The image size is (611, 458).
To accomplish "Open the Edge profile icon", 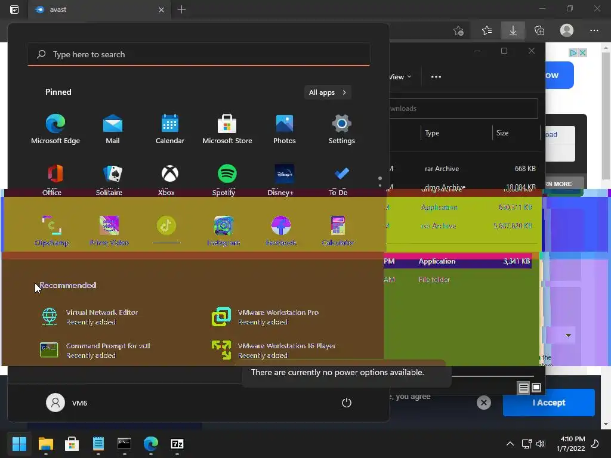I will tap(567, 30).
